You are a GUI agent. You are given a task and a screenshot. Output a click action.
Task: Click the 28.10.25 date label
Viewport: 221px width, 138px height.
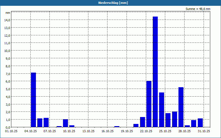click(x=184, y=131)
